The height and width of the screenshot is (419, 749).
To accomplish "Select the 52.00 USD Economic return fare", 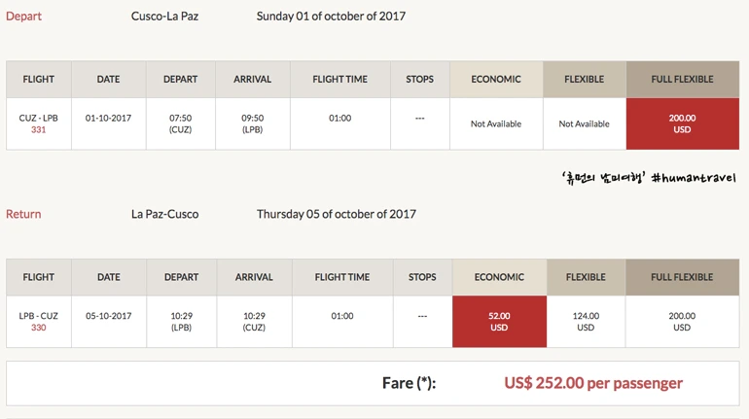I will 499,321.
